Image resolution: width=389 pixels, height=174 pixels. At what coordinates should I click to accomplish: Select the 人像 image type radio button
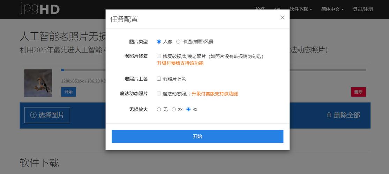[159, 41]
